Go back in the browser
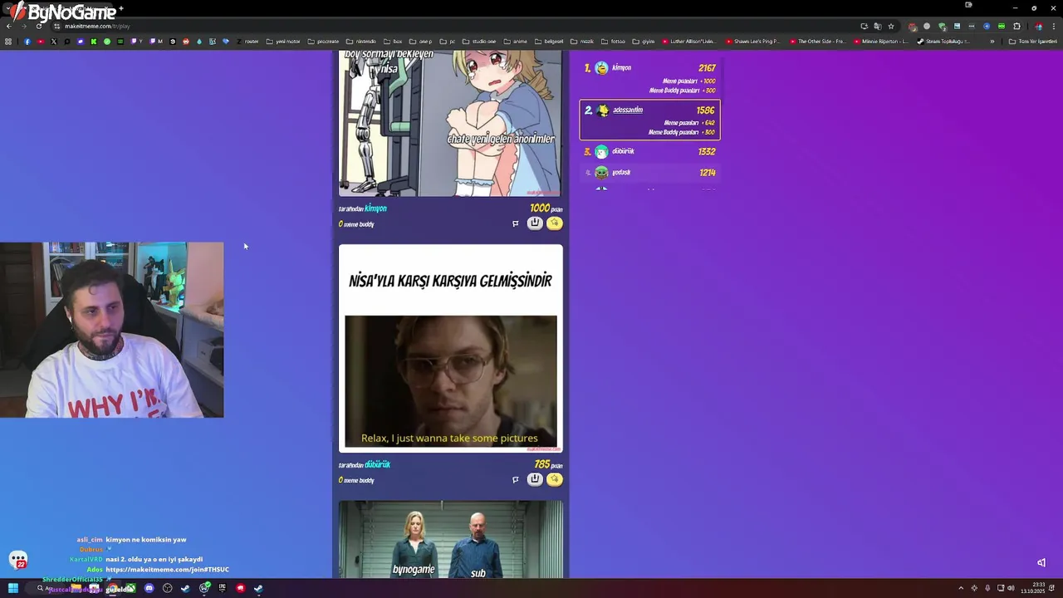Screen dimensions: 1063x598 coord(9,26)
